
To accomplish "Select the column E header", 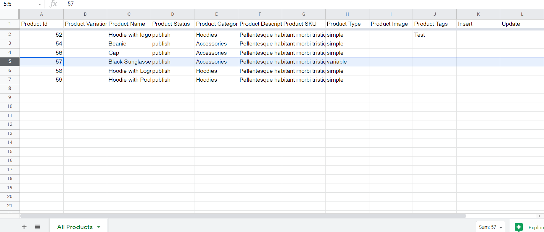I will [x=216, y=14].
